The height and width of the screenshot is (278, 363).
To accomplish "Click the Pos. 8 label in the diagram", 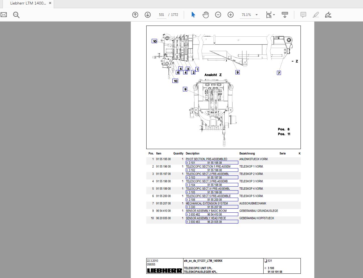I will [x=284, y=129].
